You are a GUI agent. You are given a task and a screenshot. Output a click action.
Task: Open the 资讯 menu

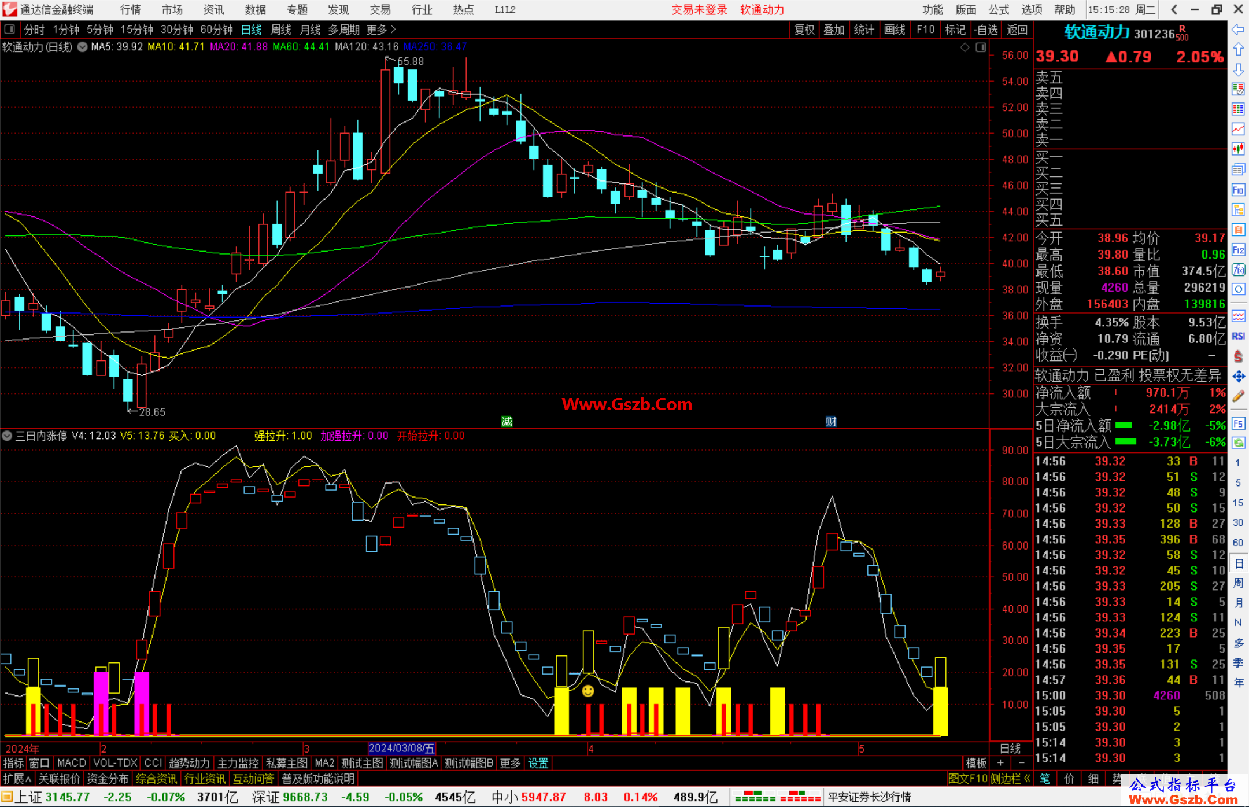point(213,10)
